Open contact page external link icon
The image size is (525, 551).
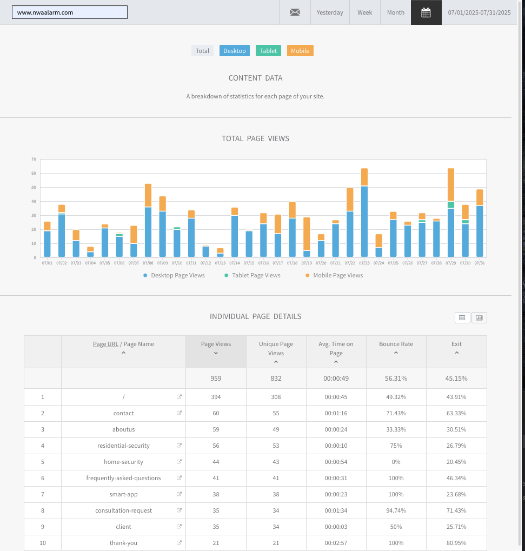tap(179, 413)
